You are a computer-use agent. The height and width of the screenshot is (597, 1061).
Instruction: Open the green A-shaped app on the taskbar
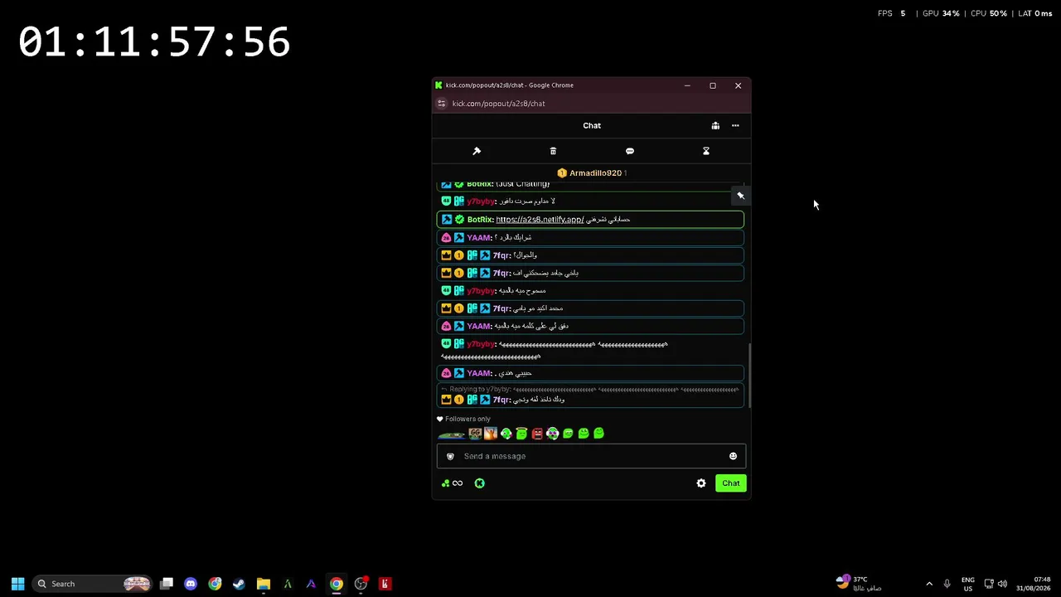288,584
